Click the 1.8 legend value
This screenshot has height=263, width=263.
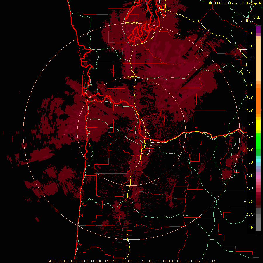click(x=250, y=163)
